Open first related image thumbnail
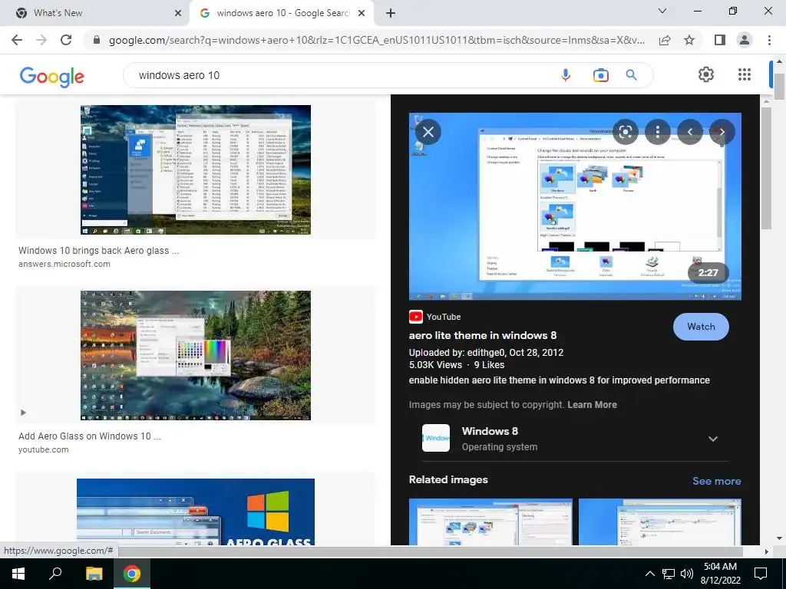This screenshot has height=589, width=786. pos(490,522)
